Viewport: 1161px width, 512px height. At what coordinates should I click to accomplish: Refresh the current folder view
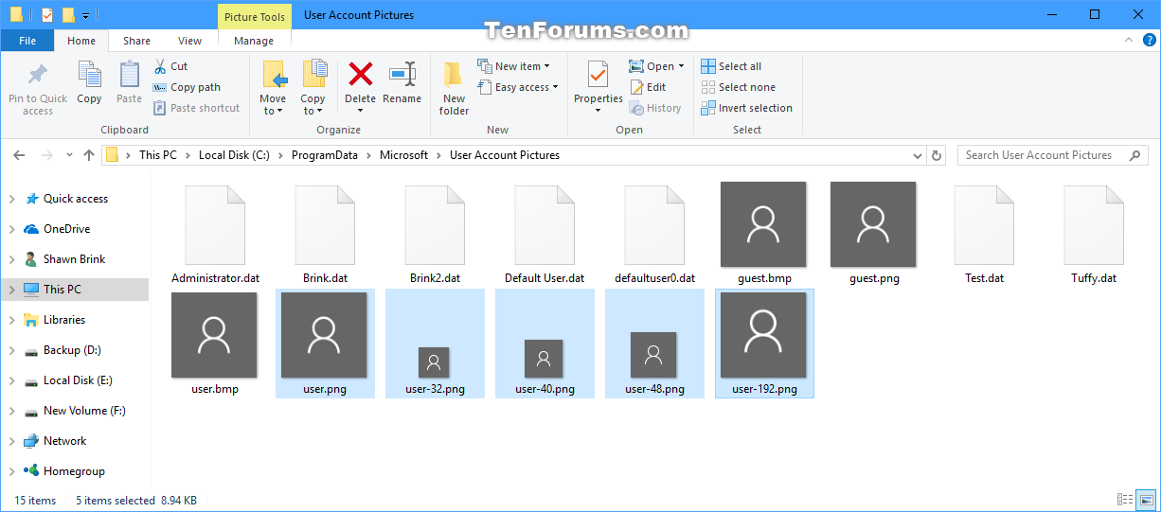tap(937, 155)
